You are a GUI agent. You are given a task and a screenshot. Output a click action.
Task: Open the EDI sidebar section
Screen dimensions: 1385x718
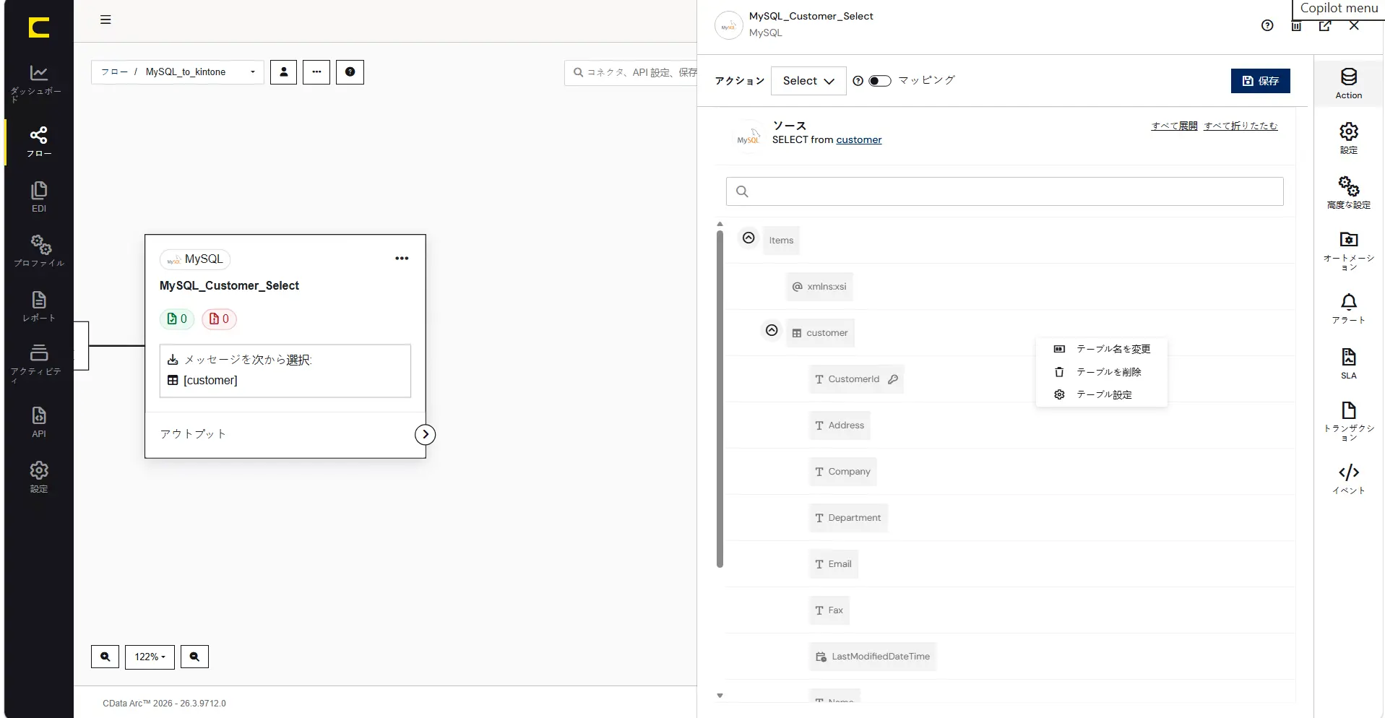pyautogui.click(x=38, y=196)
